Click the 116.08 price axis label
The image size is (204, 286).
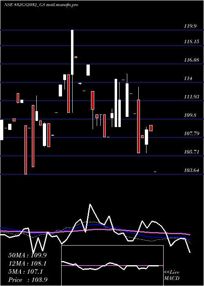pos(191,60)
